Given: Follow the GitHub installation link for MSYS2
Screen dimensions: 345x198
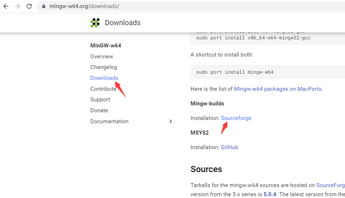Looking at the screenshot, I should click(x=230, y=147).
